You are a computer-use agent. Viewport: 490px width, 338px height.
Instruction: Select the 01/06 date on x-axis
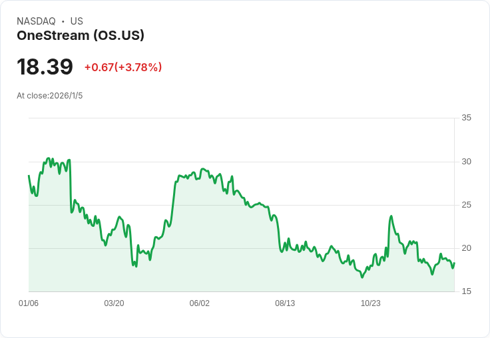pos(29,303)
